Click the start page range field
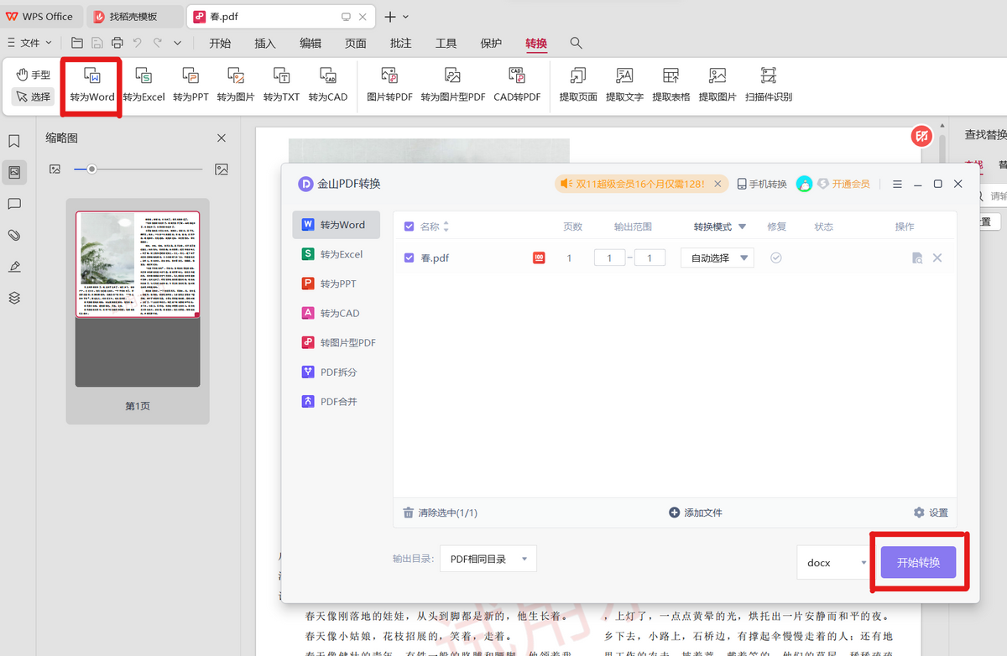This screenshot has height=656, width=1007. (x=608, y=258)
